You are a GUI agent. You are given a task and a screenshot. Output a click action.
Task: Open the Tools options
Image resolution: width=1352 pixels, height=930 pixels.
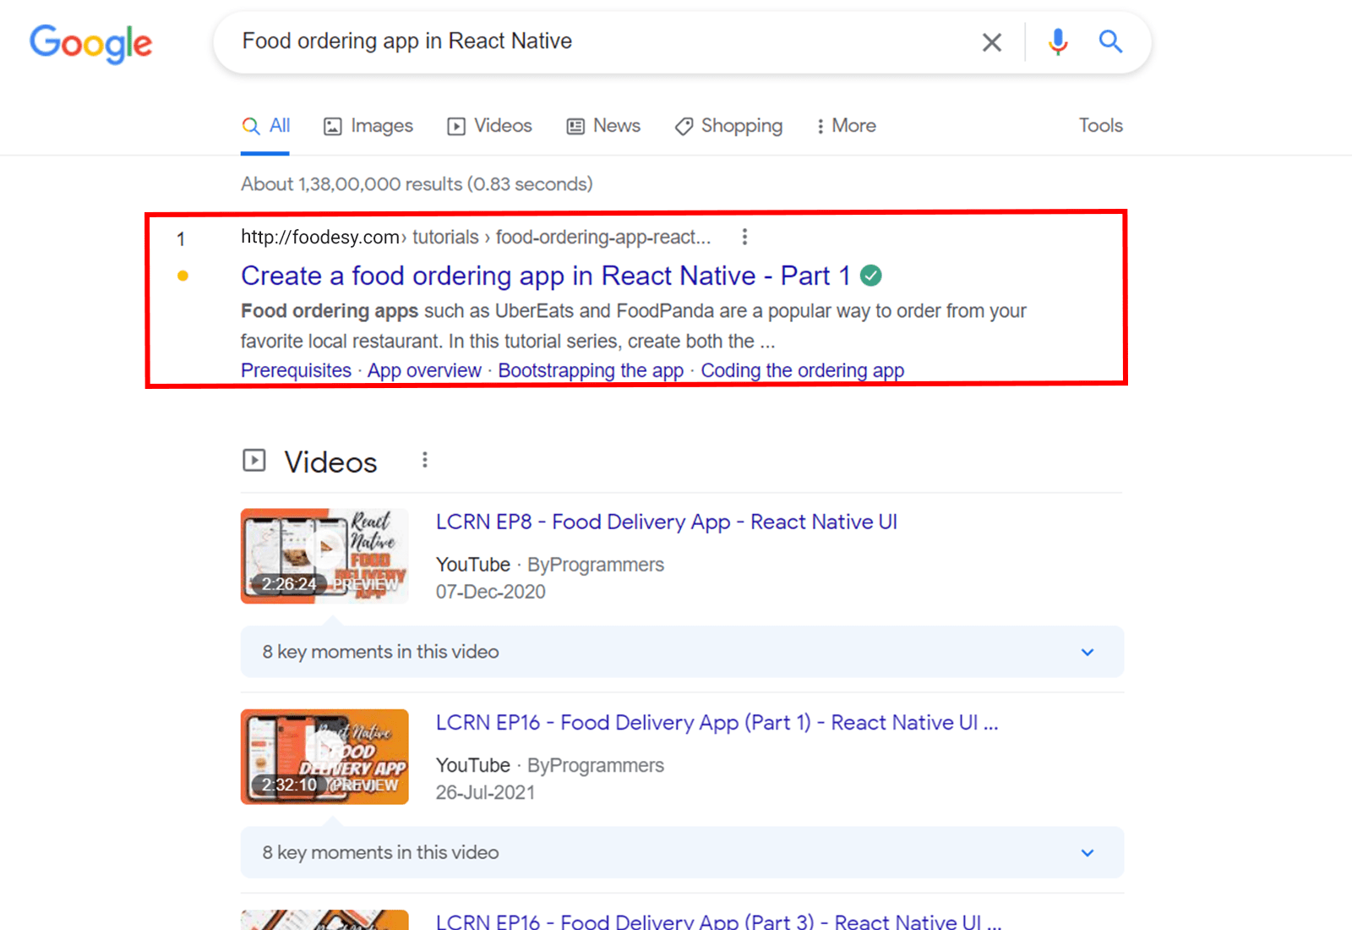(1099, 125)
